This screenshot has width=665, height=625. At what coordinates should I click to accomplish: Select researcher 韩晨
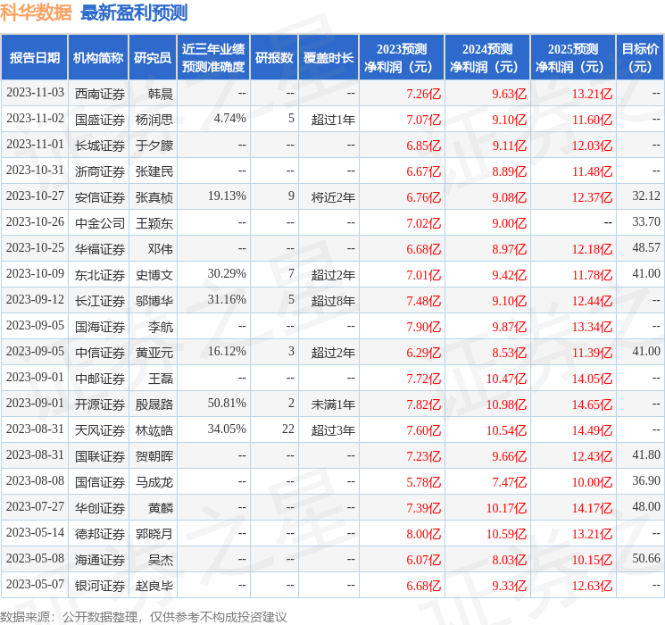(x=161, y=94)
